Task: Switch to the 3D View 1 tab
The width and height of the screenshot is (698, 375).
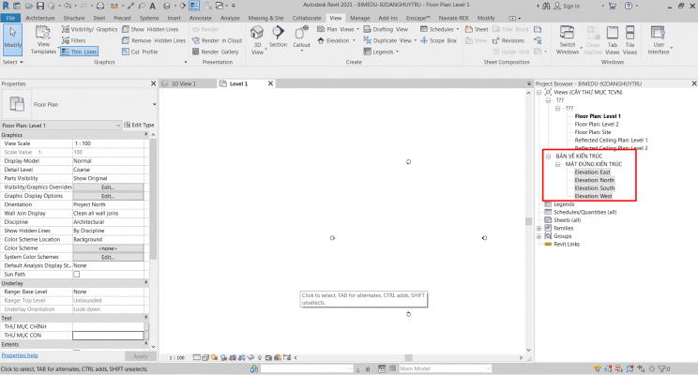Action: point(185,83)
